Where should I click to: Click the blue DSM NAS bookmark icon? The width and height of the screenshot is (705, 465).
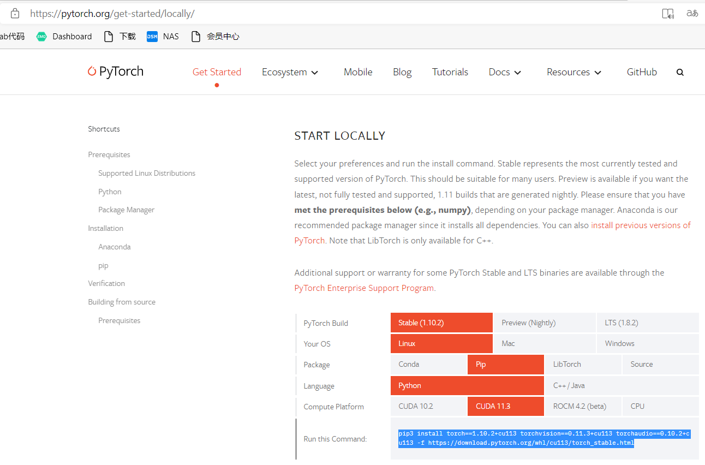(x=152, y=36)
